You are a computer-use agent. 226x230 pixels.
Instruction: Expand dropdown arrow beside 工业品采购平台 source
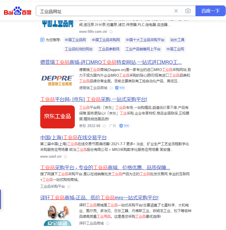coord(69,187)
